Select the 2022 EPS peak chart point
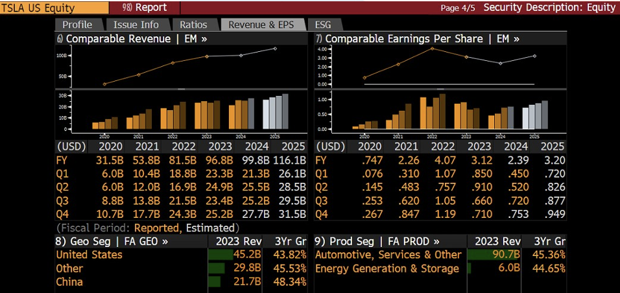This screenshot has height=293, width=620. coord(432,49)
